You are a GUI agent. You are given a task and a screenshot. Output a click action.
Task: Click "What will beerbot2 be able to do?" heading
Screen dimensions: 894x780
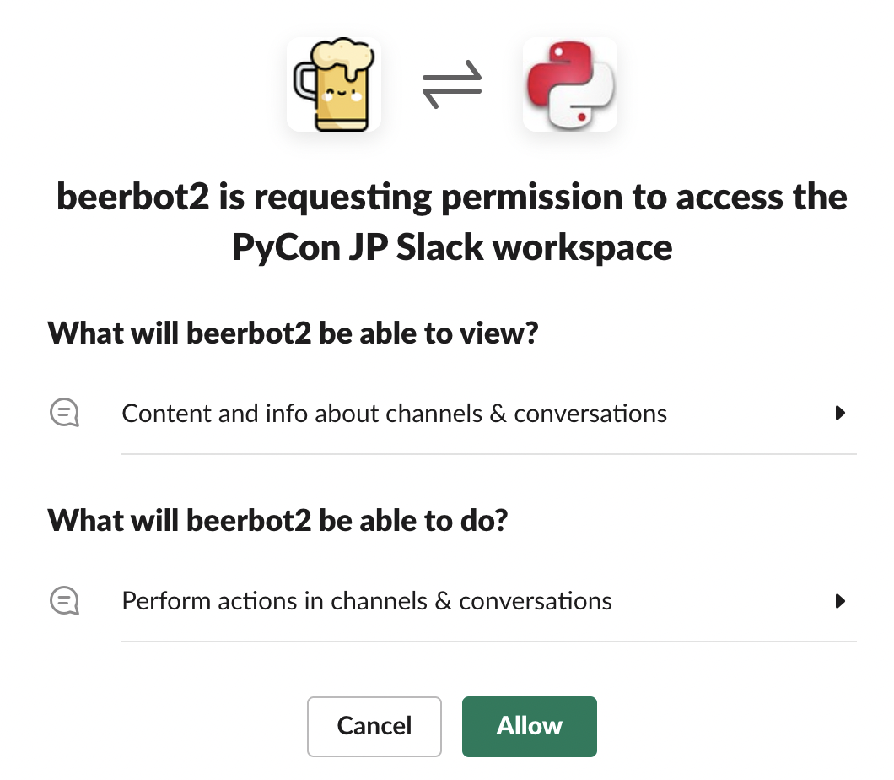tap(277, 520)
